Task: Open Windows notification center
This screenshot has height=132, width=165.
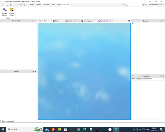Action: (161, 129)
